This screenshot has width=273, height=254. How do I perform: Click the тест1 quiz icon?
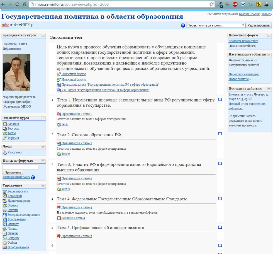[59, 125]
